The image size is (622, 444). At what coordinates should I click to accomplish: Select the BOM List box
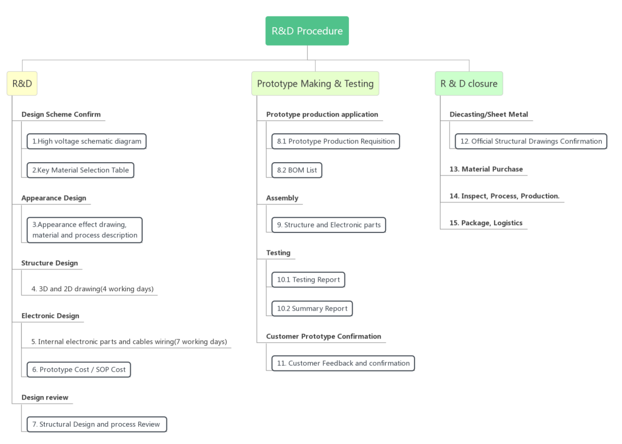[297, 170]
